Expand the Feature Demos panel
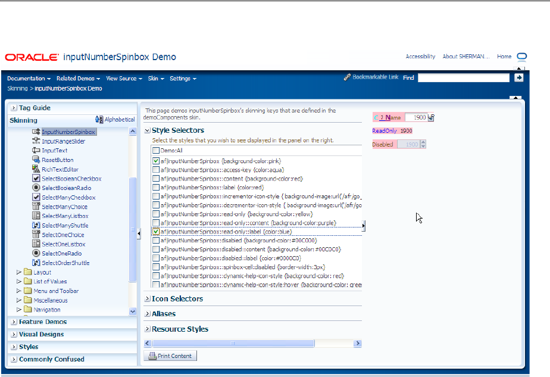Image resolution: width=550 pixels, height=377 pixels. click(x=14, y=322)
